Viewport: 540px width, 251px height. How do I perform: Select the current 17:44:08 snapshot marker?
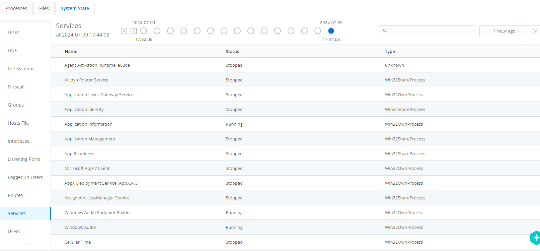tap(331, 31)
